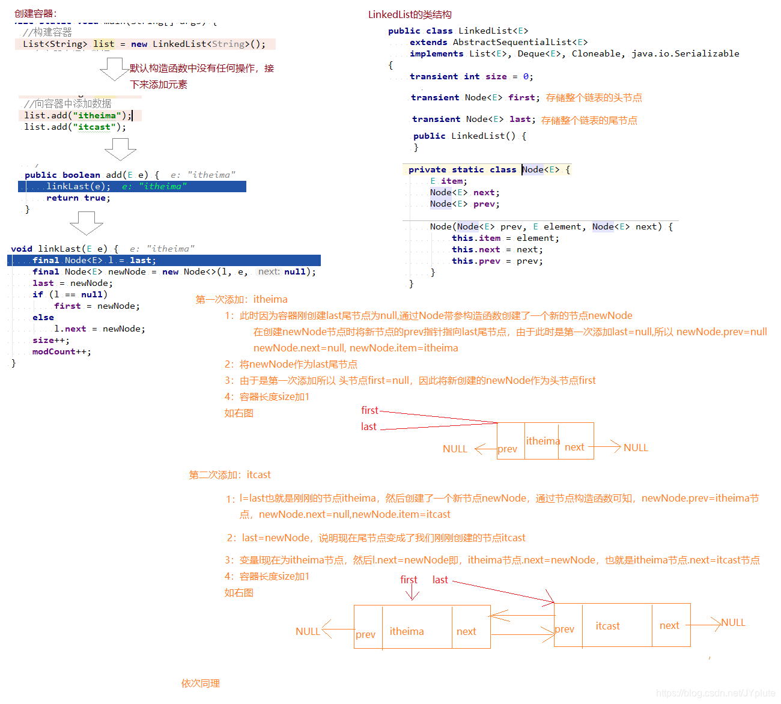Select the 'else' keyword in linkLast

[x=43, y=317]
